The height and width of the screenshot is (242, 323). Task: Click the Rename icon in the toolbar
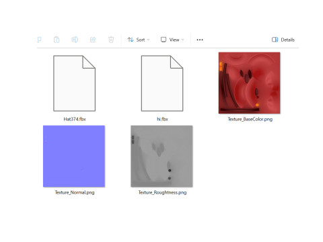click(75, 40)
